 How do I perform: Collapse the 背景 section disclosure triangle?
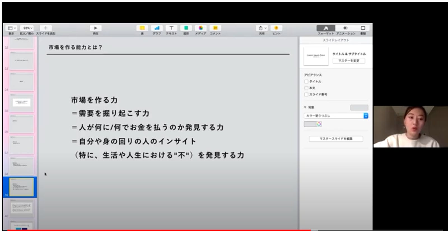click(305, 107)
